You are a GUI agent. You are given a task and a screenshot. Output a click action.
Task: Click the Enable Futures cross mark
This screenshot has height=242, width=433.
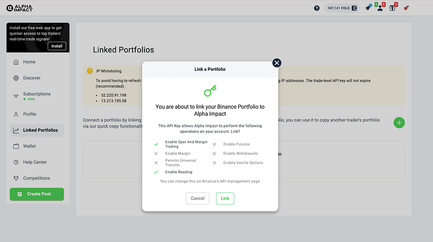[214, 144]
